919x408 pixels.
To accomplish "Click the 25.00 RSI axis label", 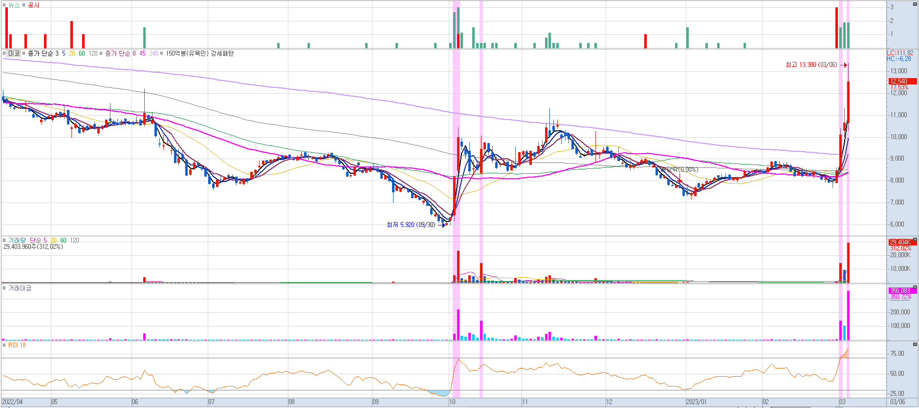I will point(897,393).
